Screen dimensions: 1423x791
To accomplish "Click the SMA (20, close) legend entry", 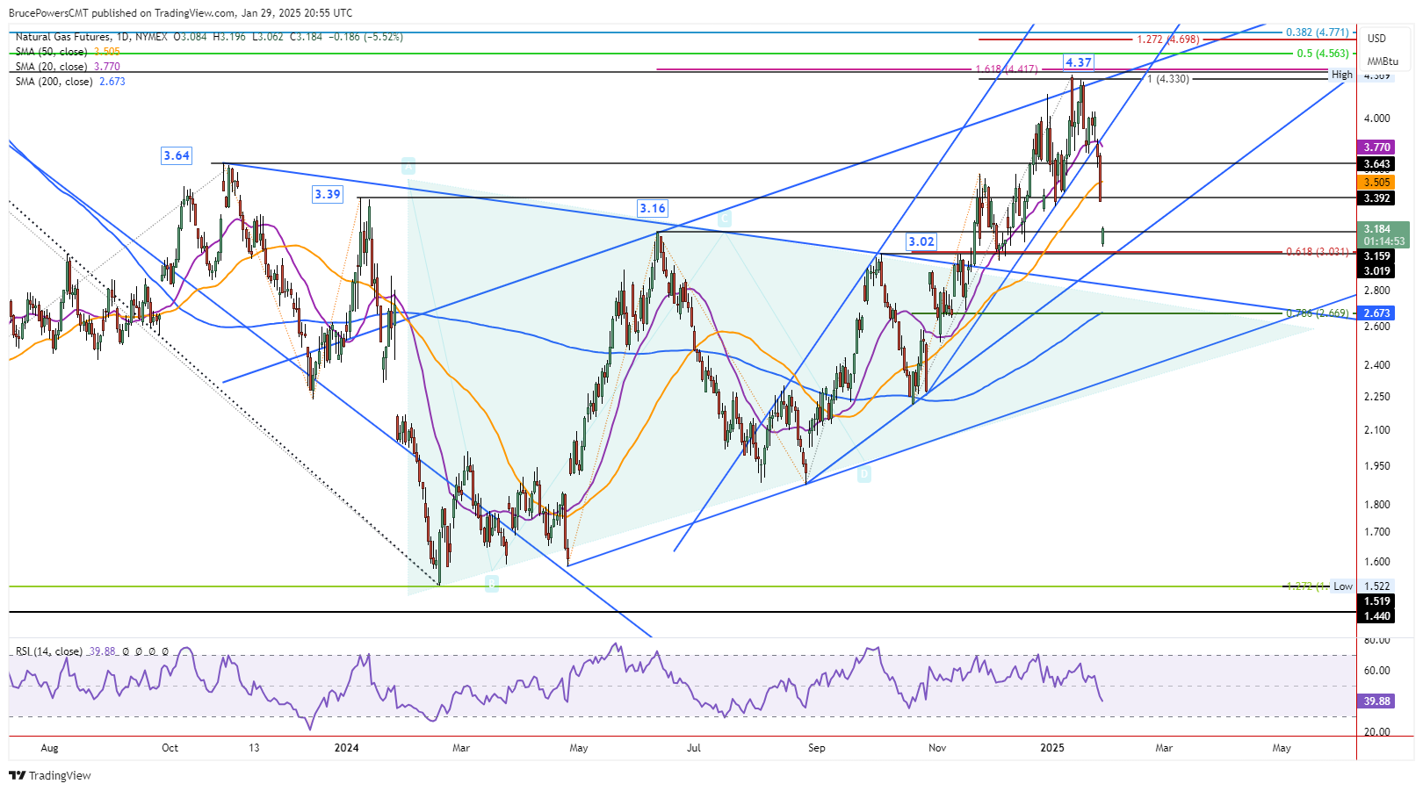I will (x=68, y=67).
